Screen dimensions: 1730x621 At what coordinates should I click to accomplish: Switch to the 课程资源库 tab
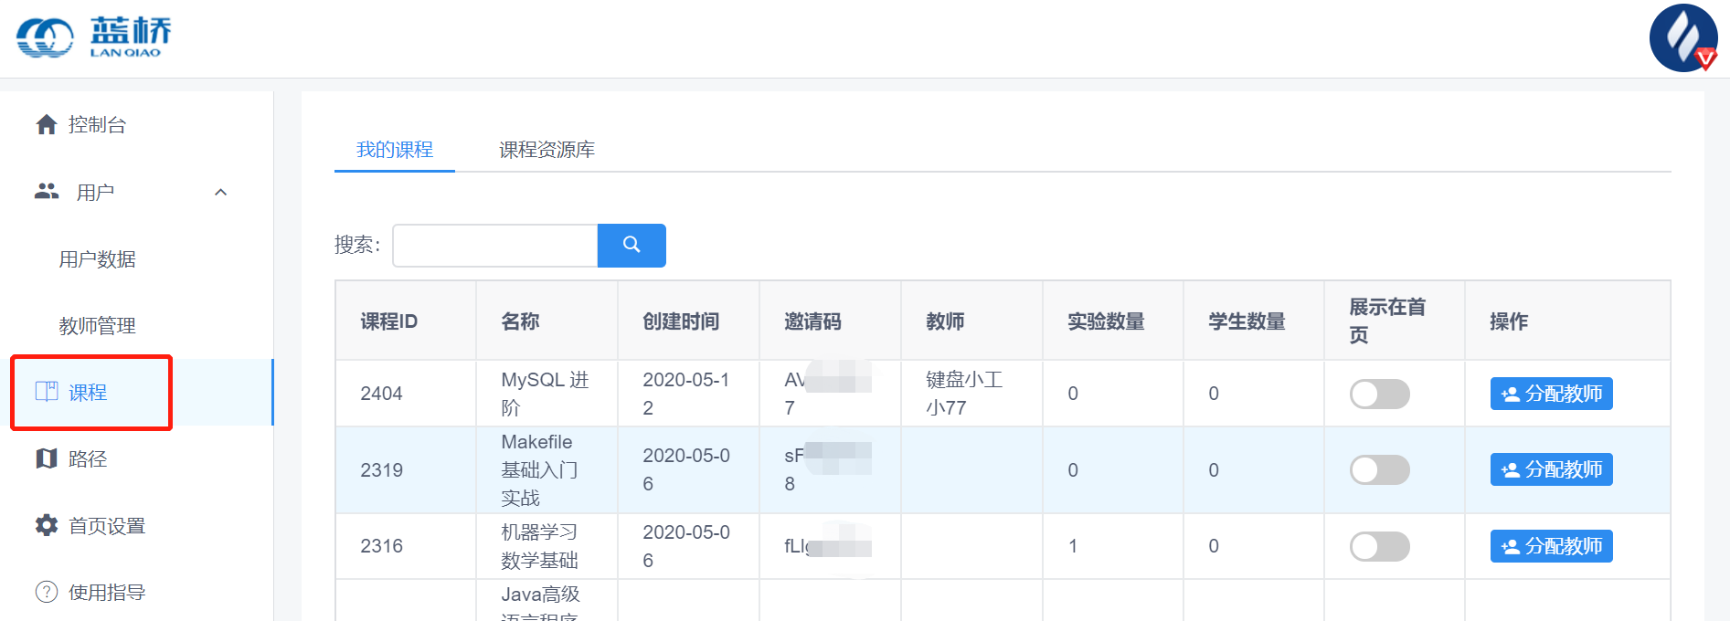pos(547,150)
